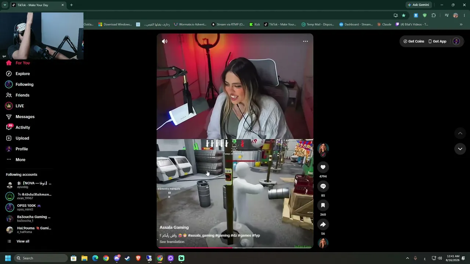Open the Download Windows bookmark
Image resolution: width=470 pixels, height=264 pixels.
point(115,25)
